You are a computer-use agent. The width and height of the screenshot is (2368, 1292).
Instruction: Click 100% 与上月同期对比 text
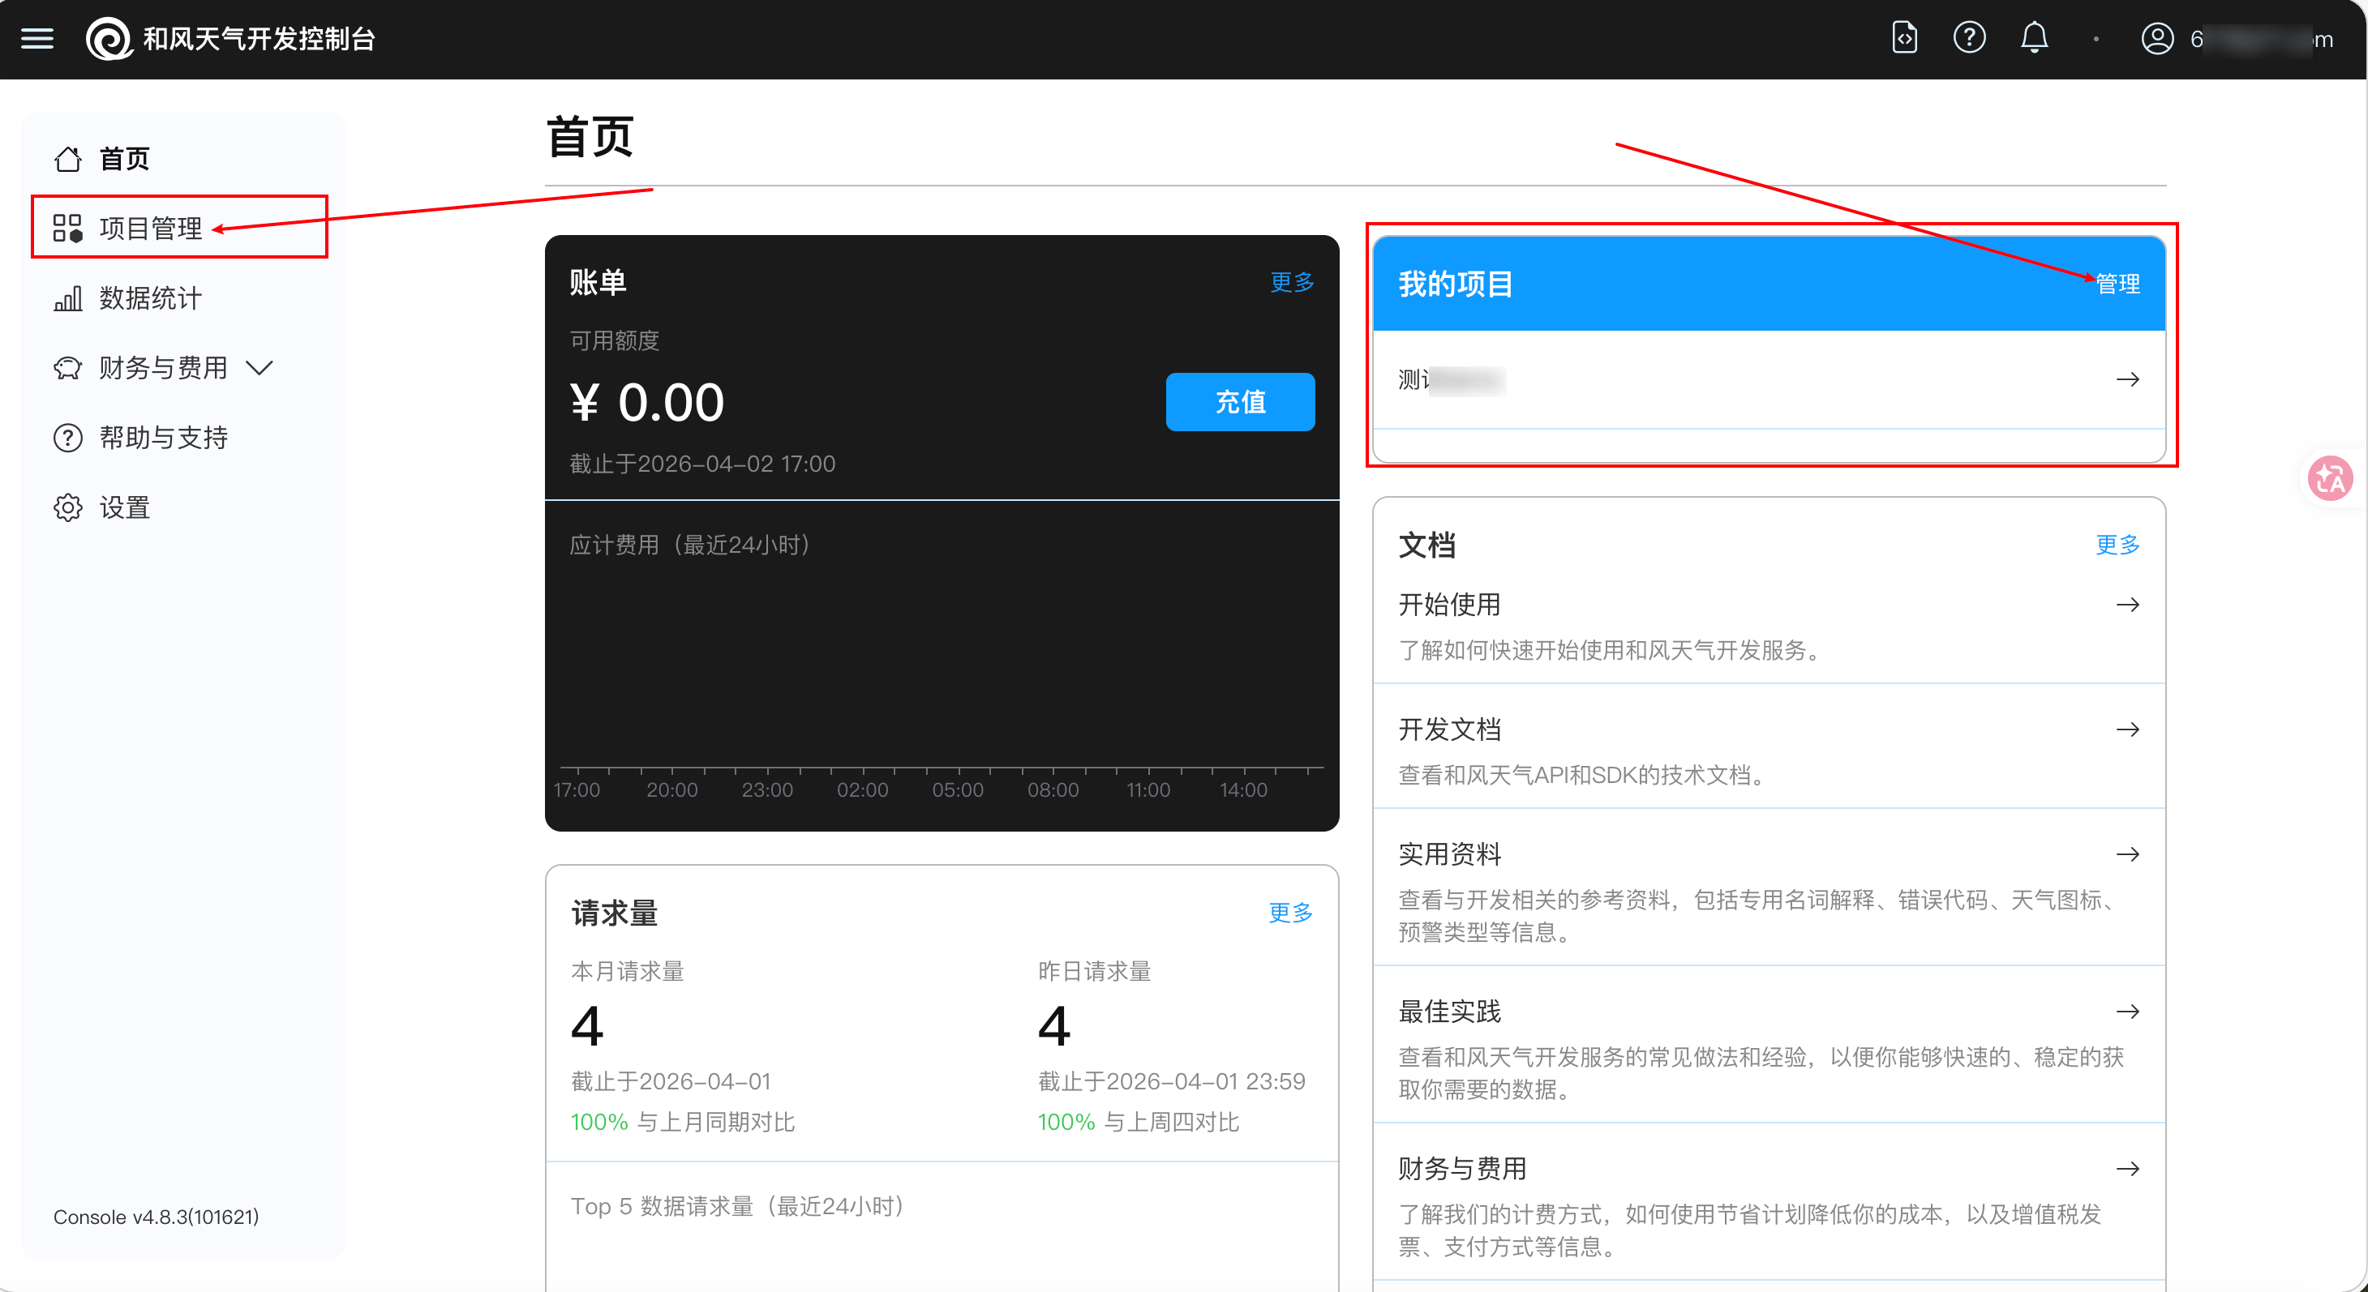682,1122
